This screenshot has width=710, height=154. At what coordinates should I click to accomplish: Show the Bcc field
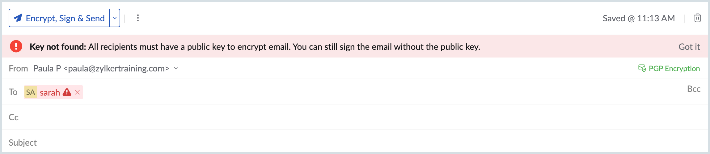693,89
